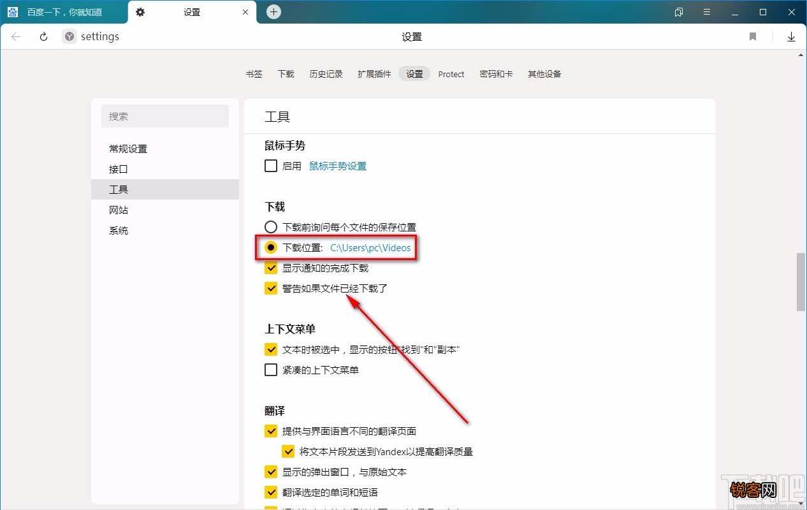Select the 下载前询问每个文件的保存位置 radio button

tap(271, 227)
